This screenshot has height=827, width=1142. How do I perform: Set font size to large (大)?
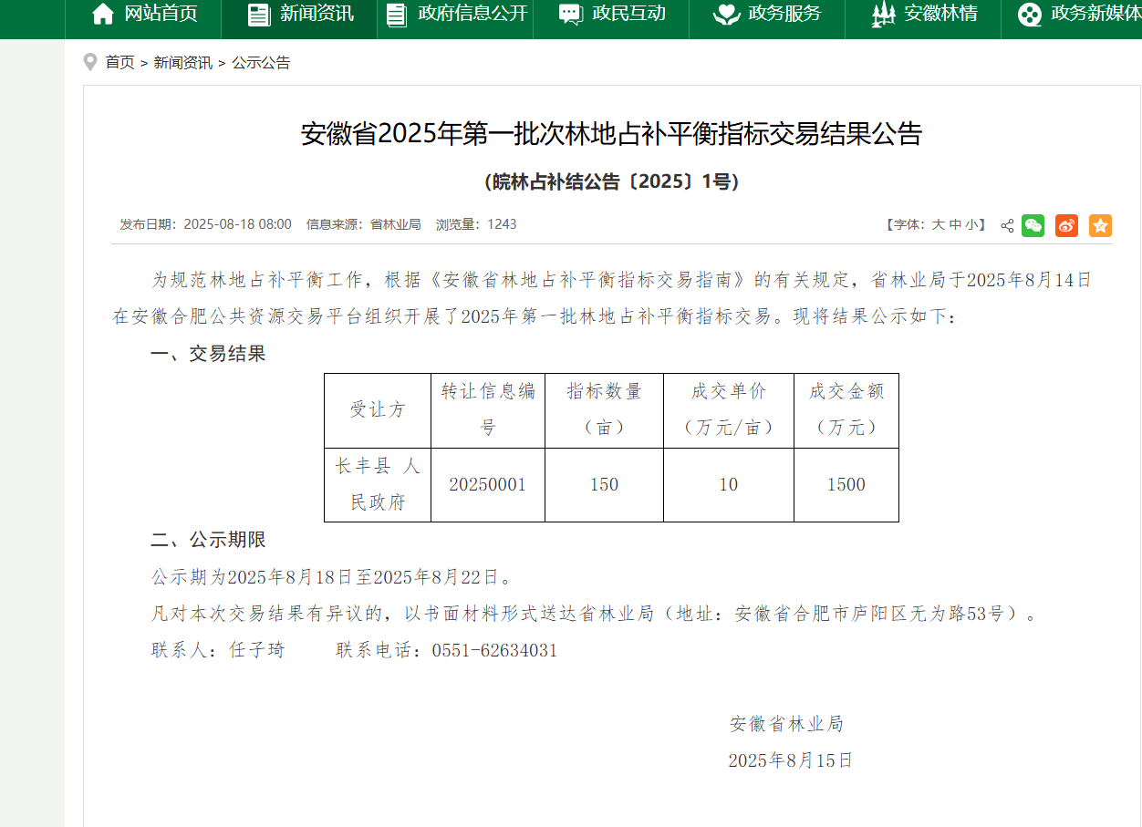click(938, 224)
